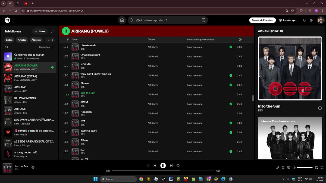Open a new browser tab

point(33,3)
